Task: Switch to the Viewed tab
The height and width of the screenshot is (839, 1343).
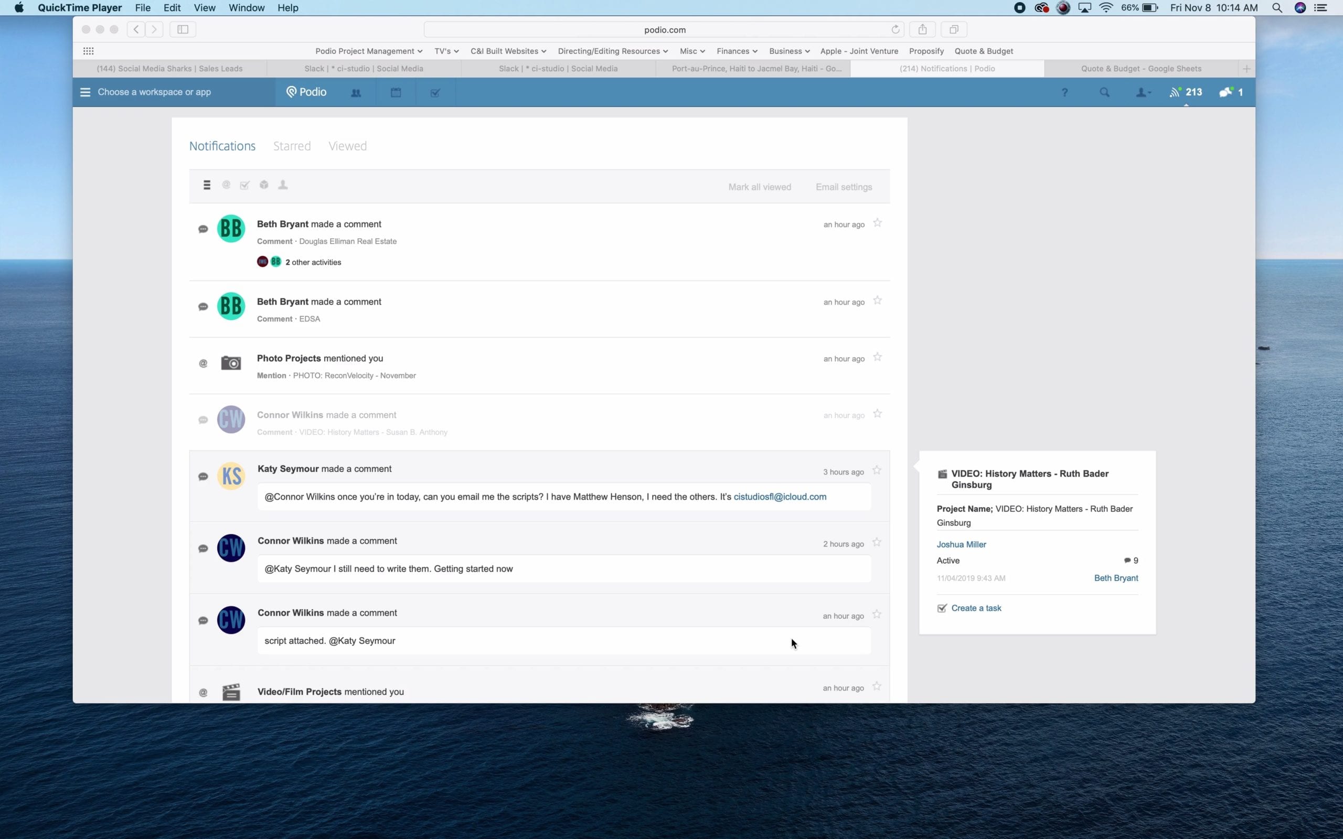Action: 347,146
